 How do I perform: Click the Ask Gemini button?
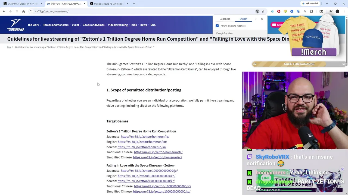click(x=310, y=4)
